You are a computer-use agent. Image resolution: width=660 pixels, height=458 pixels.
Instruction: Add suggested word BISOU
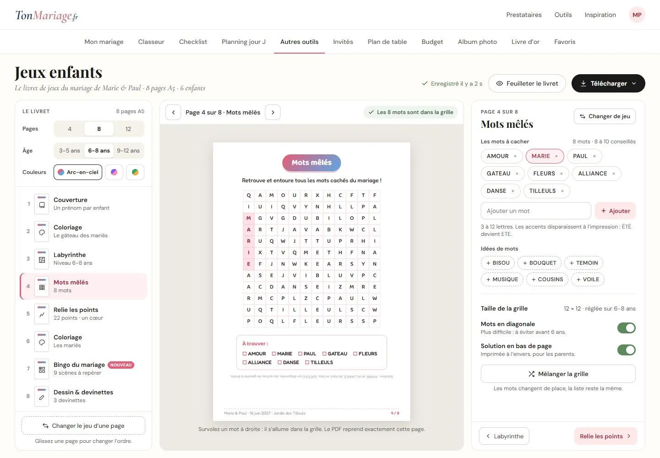pos(498,263)
